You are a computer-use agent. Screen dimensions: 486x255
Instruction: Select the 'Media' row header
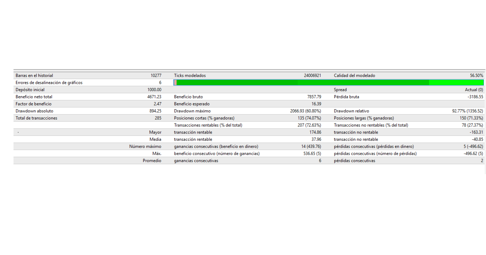pyautogui.click(x=156, y=139)
